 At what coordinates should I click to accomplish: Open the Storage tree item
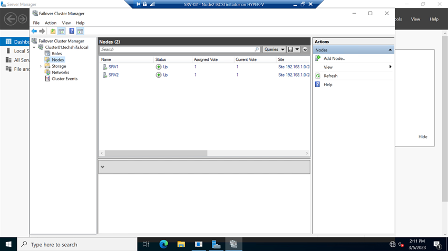59,66
